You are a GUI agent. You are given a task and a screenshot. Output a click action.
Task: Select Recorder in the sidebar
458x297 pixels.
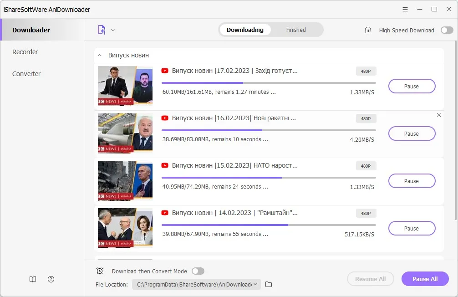(25, 52)
